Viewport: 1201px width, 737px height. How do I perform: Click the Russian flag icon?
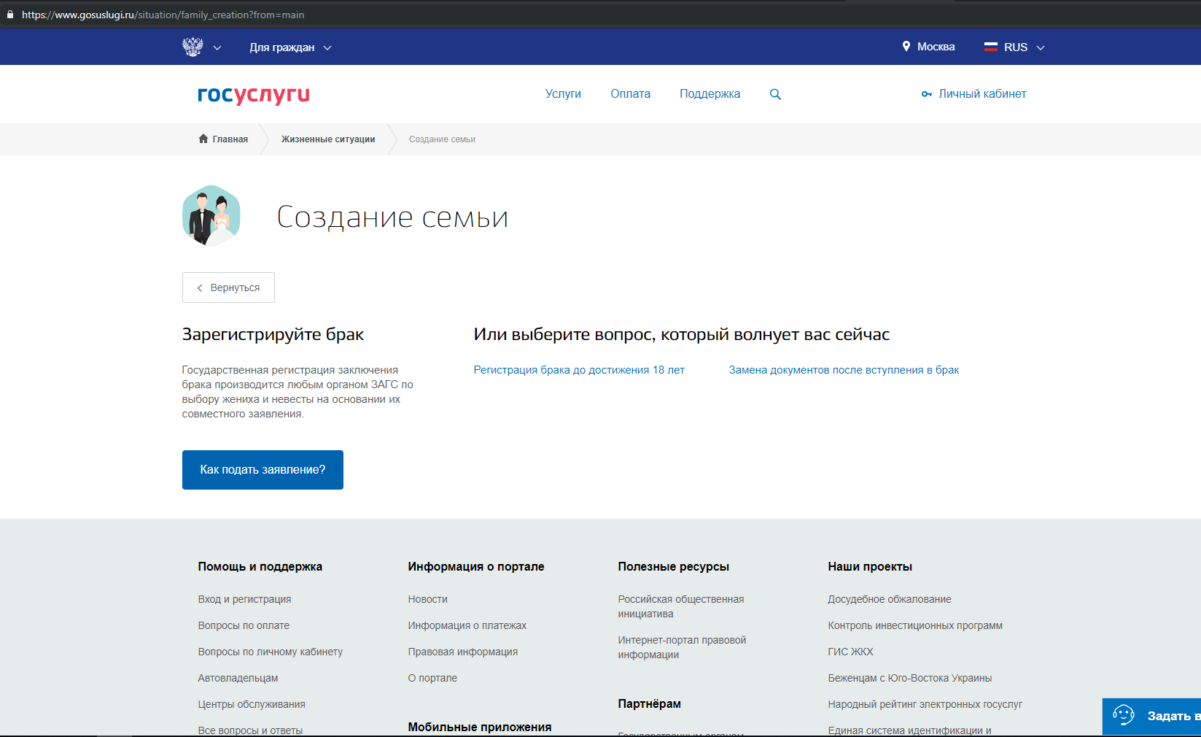[990, 47]
